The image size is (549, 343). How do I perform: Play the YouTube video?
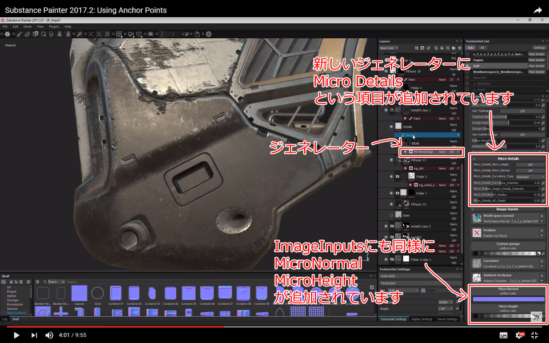pyautogui.click(x=16, y=336)
